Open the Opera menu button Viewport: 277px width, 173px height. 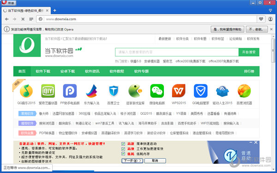[x=8, y=3]
